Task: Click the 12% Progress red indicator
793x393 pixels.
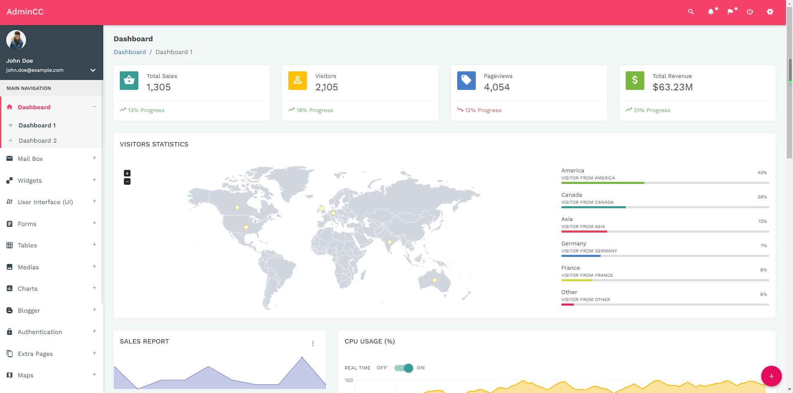Action: tap(479, 110)
